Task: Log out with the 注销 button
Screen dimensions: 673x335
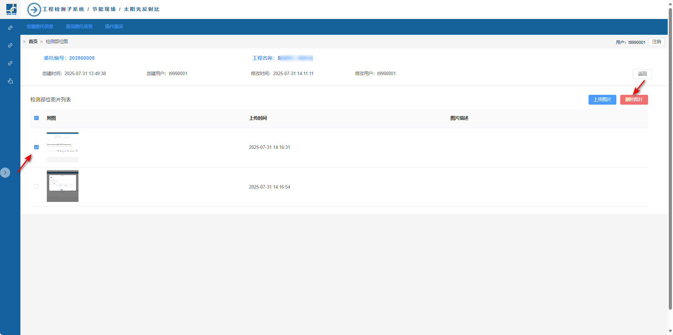Action: pyautogui.click(x=656, y=42)
